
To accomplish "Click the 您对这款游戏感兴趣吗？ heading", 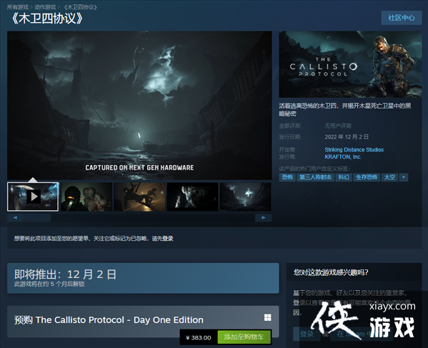I will (331, 272).
